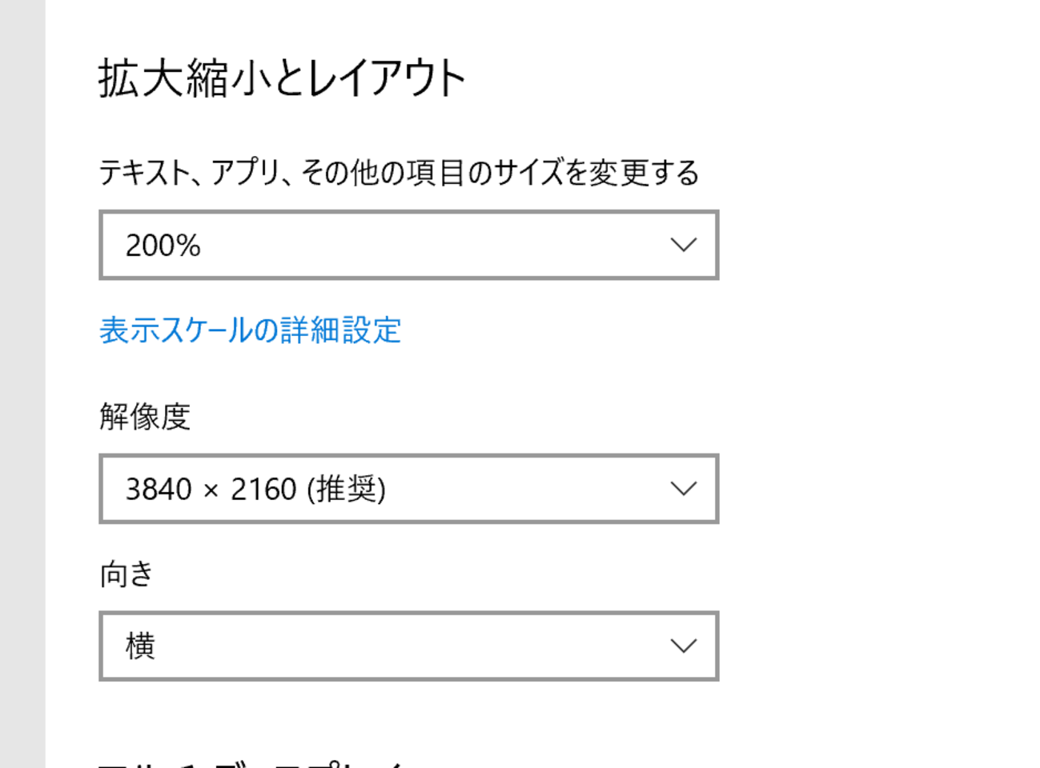
Task: Click the (推奨) text in the resolution box
Action: click(347, 489)
